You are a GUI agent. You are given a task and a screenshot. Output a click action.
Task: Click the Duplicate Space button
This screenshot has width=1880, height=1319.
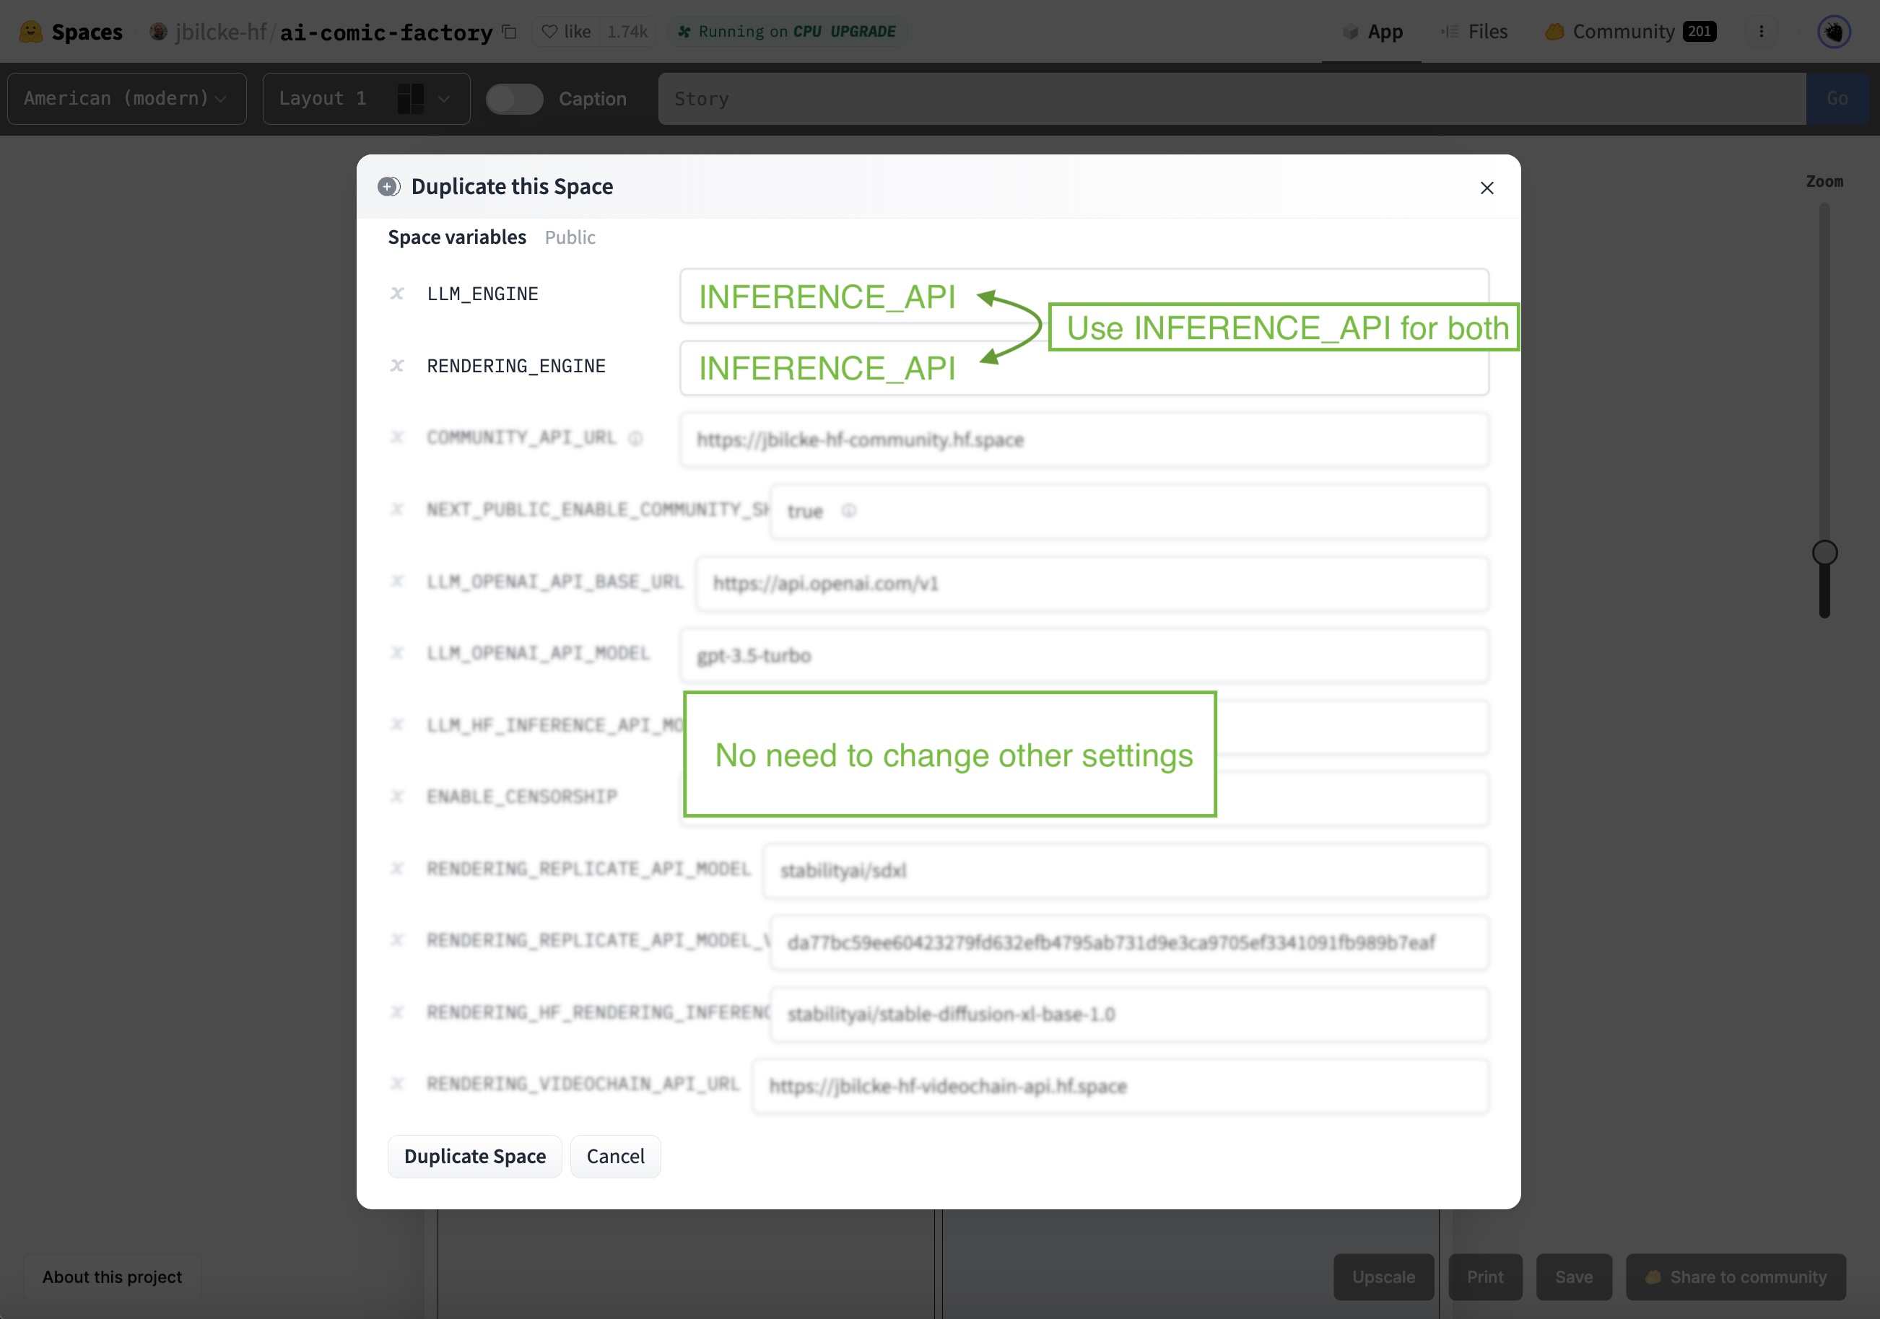click(x=474, y=1156)
